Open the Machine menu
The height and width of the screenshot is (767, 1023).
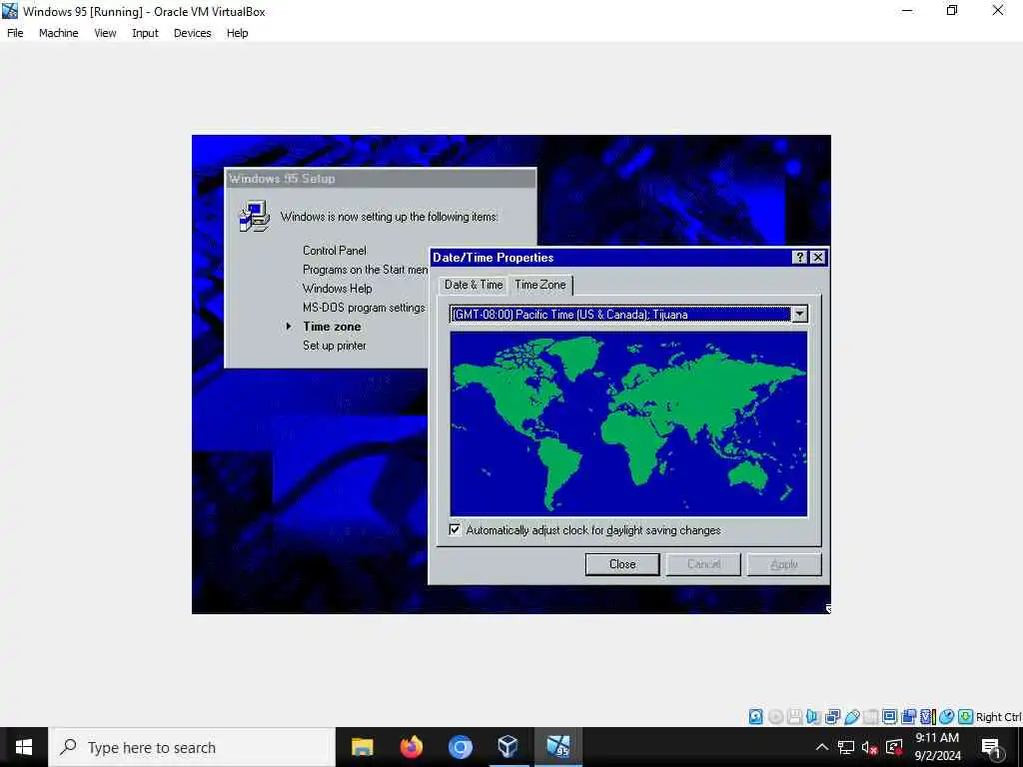(x=59, y=33)
